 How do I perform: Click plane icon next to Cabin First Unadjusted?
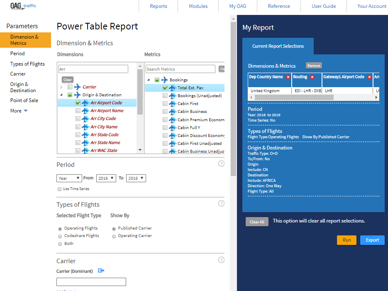[173, 143]
